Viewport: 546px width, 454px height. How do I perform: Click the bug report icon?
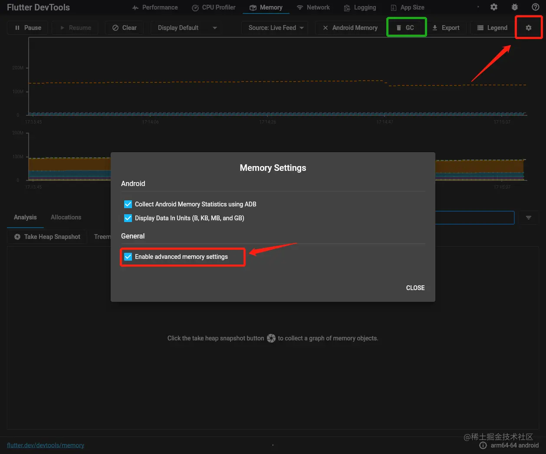[x=515, y=7]
